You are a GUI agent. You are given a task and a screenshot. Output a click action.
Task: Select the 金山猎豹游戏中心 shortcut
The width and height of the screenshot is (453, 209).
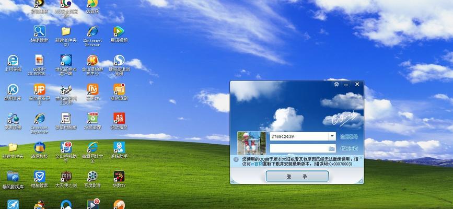[92, 65]
